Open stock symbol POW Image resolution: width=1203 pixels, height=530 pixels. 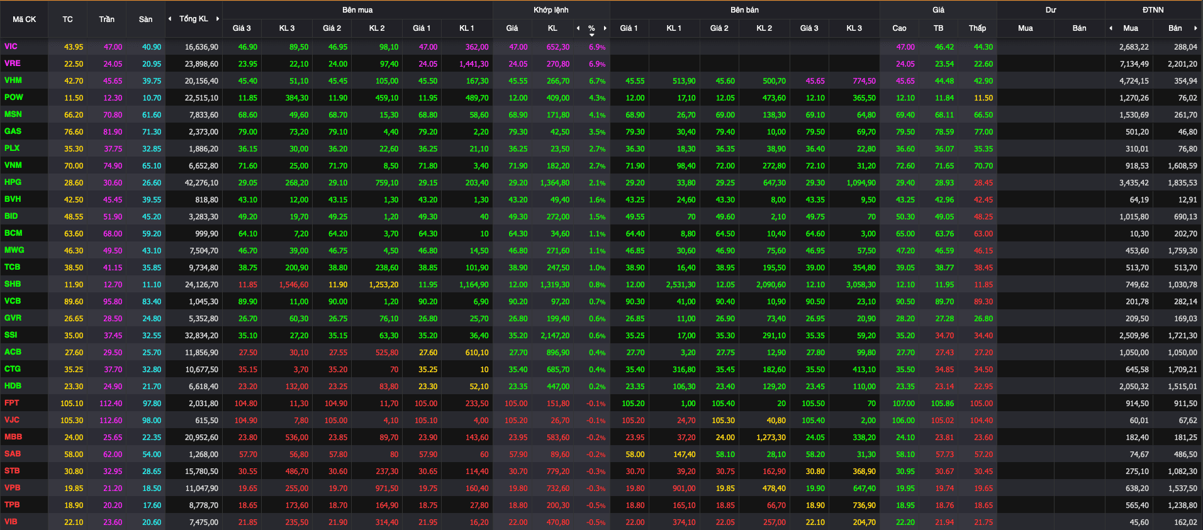tap(13, 97)
